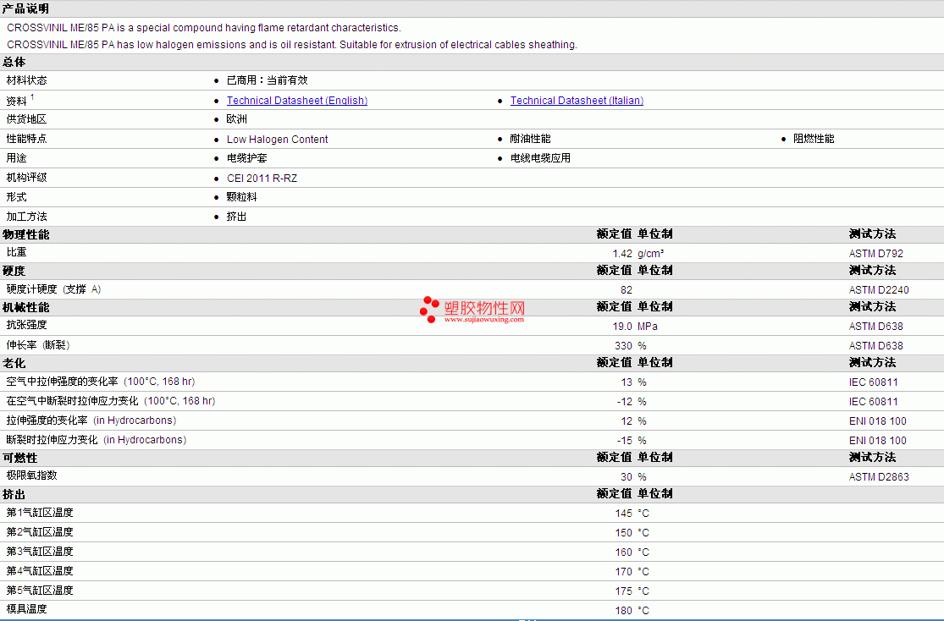944x621 pixels.
Task: Click the 模具温度 row label
Action: pyautogui.click(x=26, y=609)
